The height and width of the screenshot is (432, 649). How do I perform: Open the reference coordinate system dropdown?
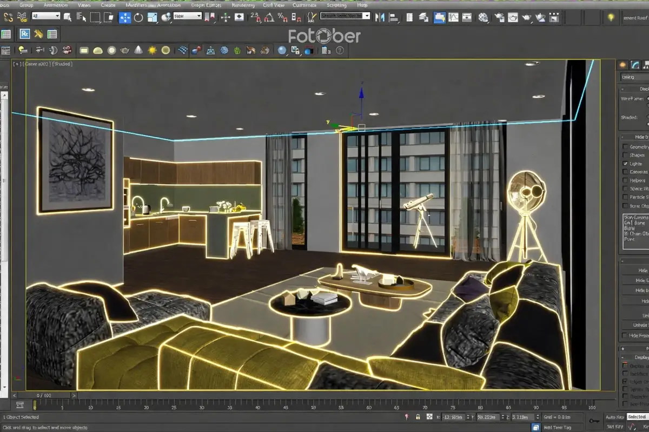coord(187,16)
